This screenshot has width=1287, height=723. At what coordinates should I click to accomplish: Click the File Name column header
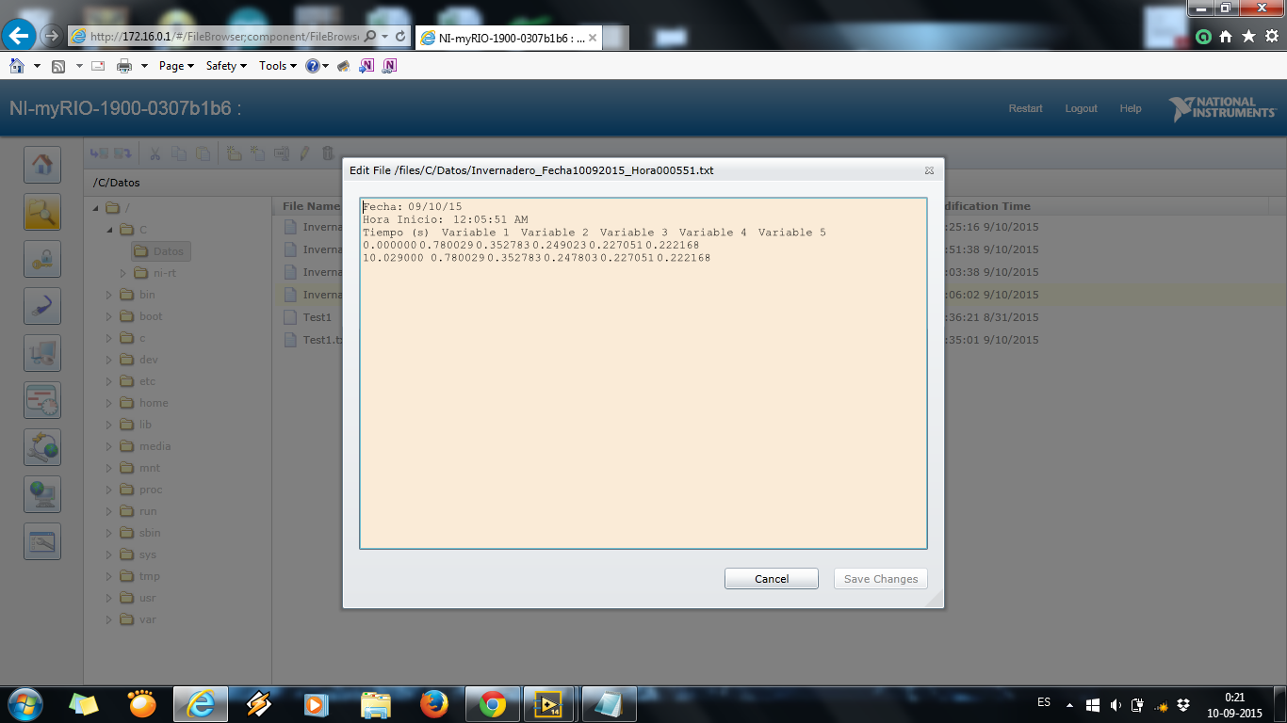pyautogui.click(x=311, y=206)
